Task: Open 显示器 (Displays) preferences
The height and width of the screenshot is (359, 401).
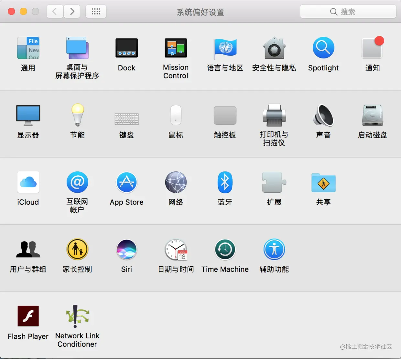Action: tap(28, 115)
